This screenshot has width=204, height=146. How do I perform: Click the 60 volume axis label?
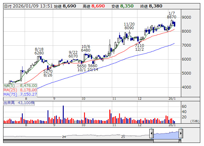tap(184, 107)
